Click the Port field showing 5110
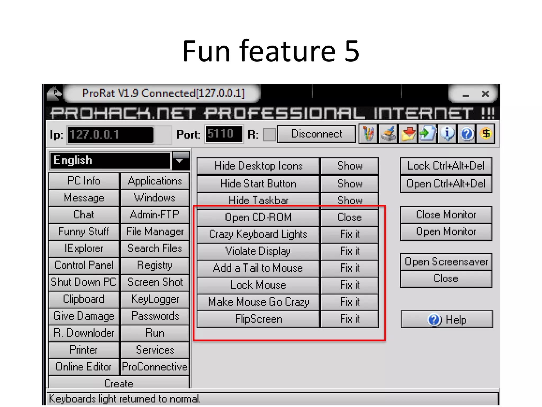The height and width of the screenshot is (407, 542). tap(224, 134)
